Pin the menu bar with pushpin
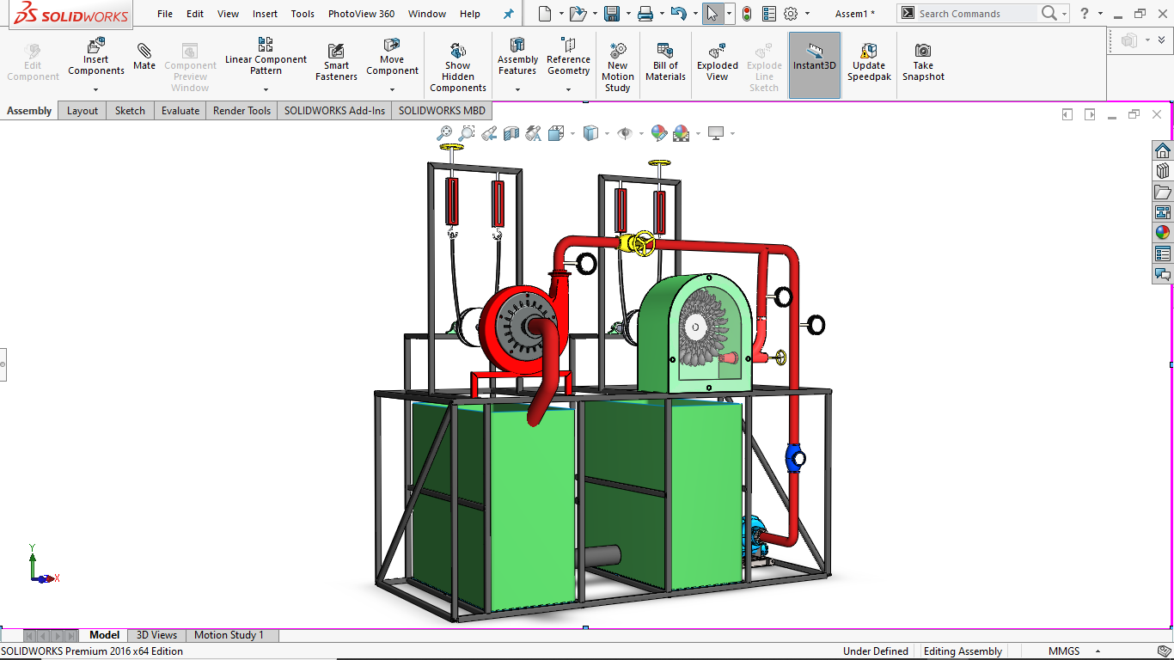The height and width of the screenshot is (660, 1174). point(508,14)
